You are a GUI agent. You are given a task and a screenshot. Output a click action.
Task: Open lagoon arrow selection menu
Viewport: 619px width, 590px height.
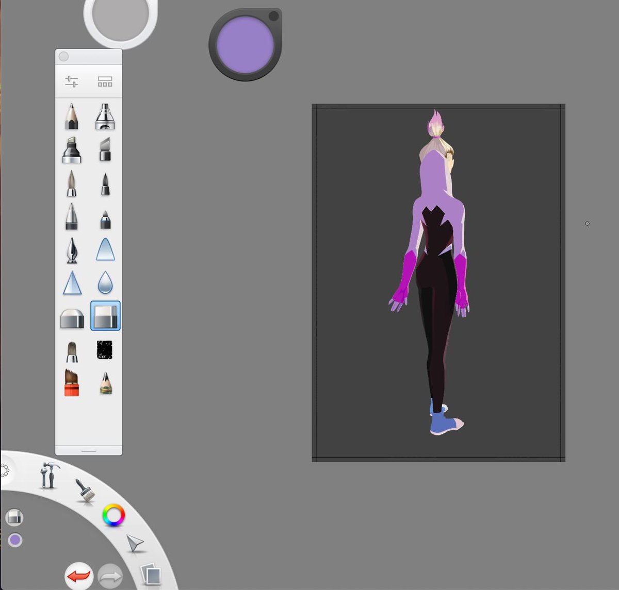coord(135,543)
